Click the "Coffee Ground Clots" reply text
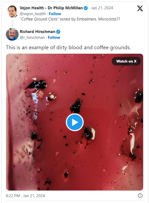Image resolution: width=149 pixels, height=203 pixels. click(x=70, y=19)
